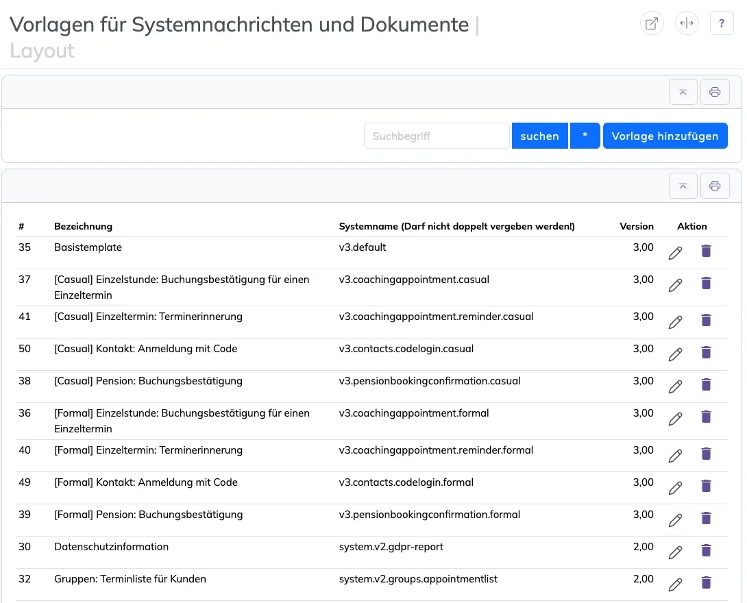Select the Basistemplate name cell
Screen dimensions: 747x603
[x=88, y=247]
